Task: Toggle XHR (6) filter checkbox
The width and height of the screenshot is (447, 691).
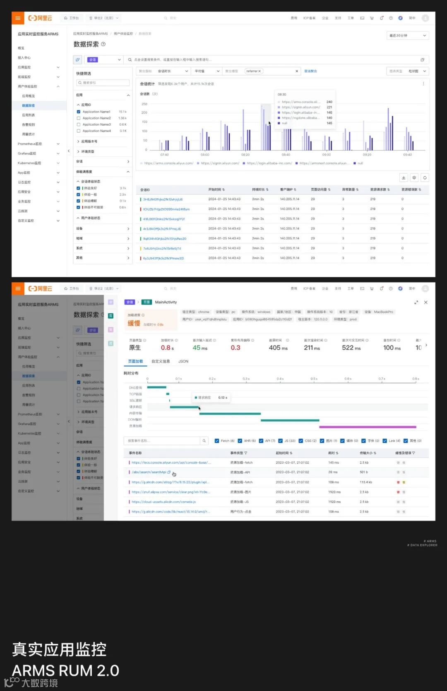Action: pos(240,440)
